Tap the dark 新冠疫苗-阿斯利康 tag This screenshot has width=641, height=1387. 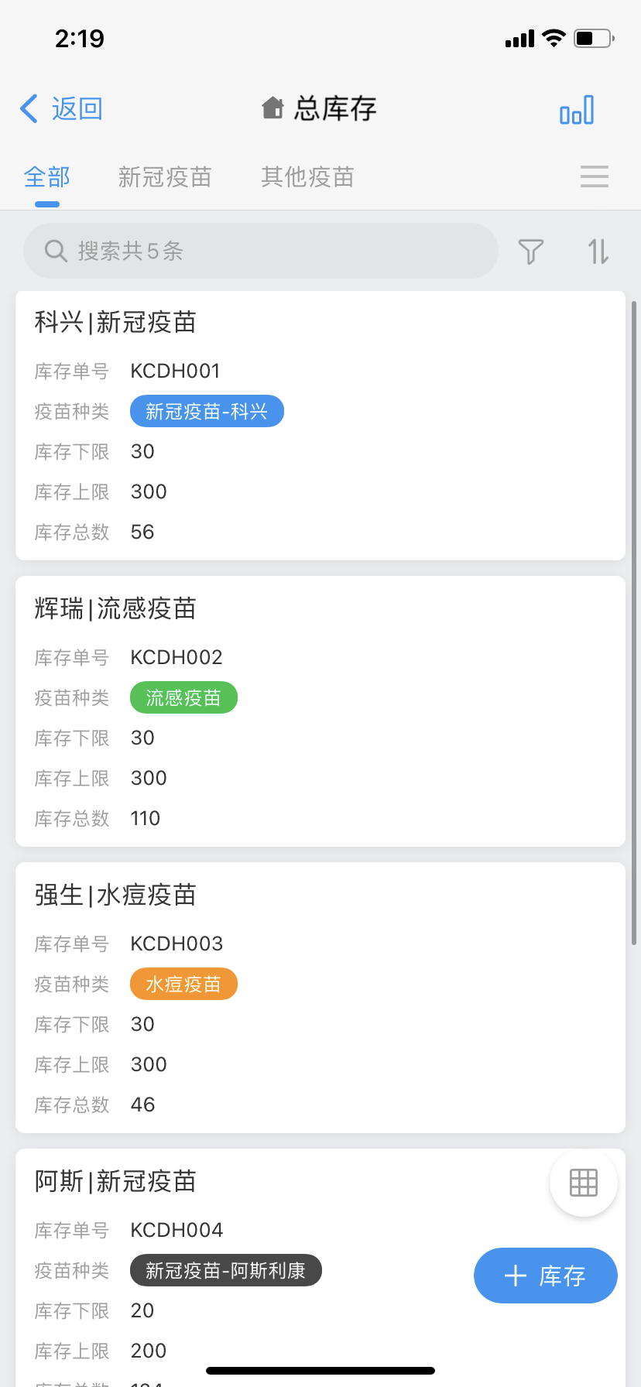(225, 1271)
